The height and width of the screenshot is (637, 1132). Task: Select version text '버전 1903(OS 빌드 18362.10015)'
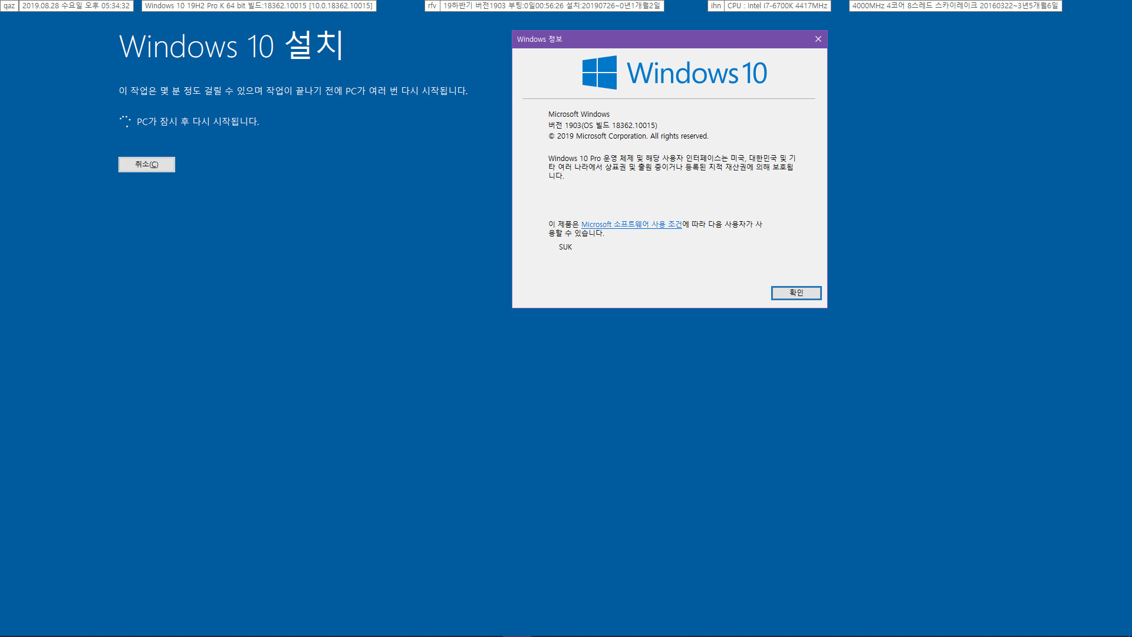[603, 126]
